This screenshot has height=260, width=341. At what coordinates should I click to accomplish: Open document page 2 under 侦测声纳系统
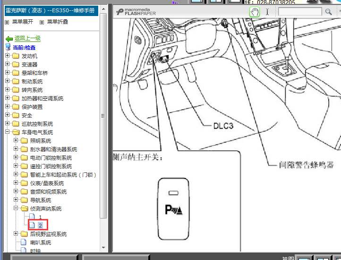[40, 226]
